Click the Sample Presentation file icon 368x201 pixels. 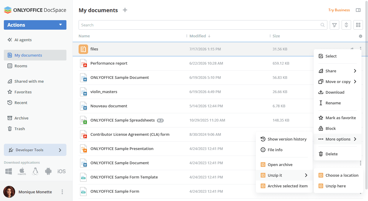point(83,149)
